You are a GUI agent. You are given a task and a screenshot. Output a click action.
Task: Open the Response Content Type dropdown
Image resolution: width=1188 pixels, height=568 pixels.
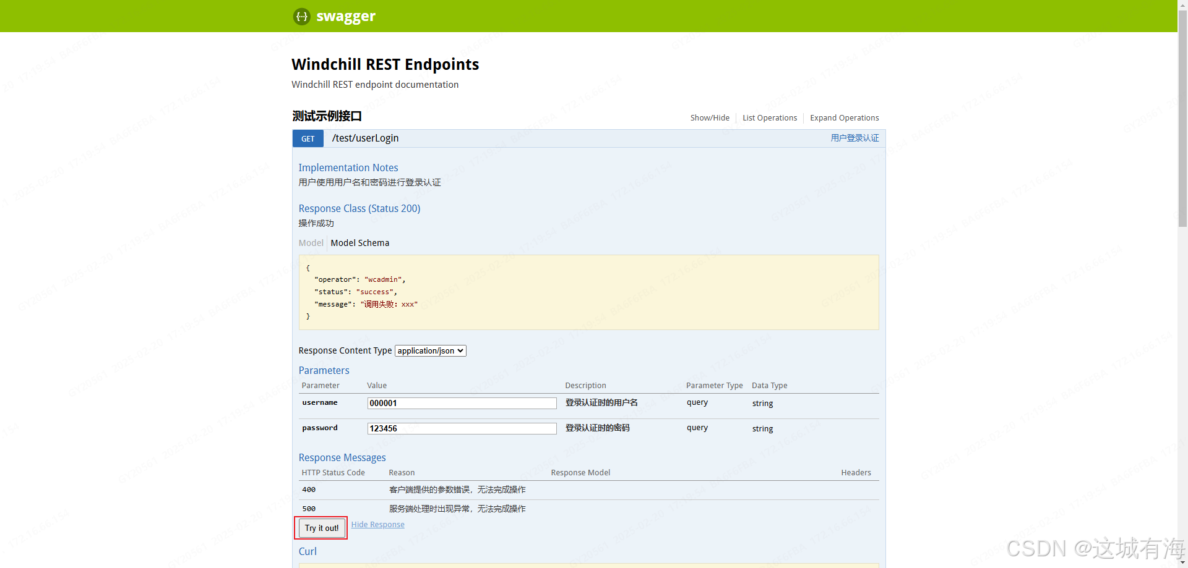coord(431,350)
